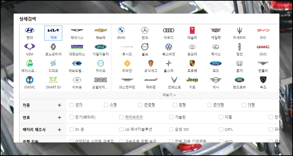This screenshot has height=156, width=293.
Task: Check the 소형 vehicle type box
Action: click(x=106, y=105)
